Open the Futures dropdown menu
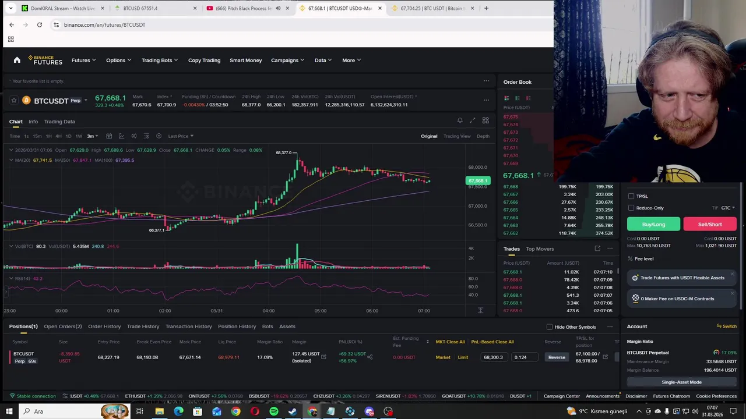Image resolution: width=746 pixels, height=419 pixels. pos(83,60)
